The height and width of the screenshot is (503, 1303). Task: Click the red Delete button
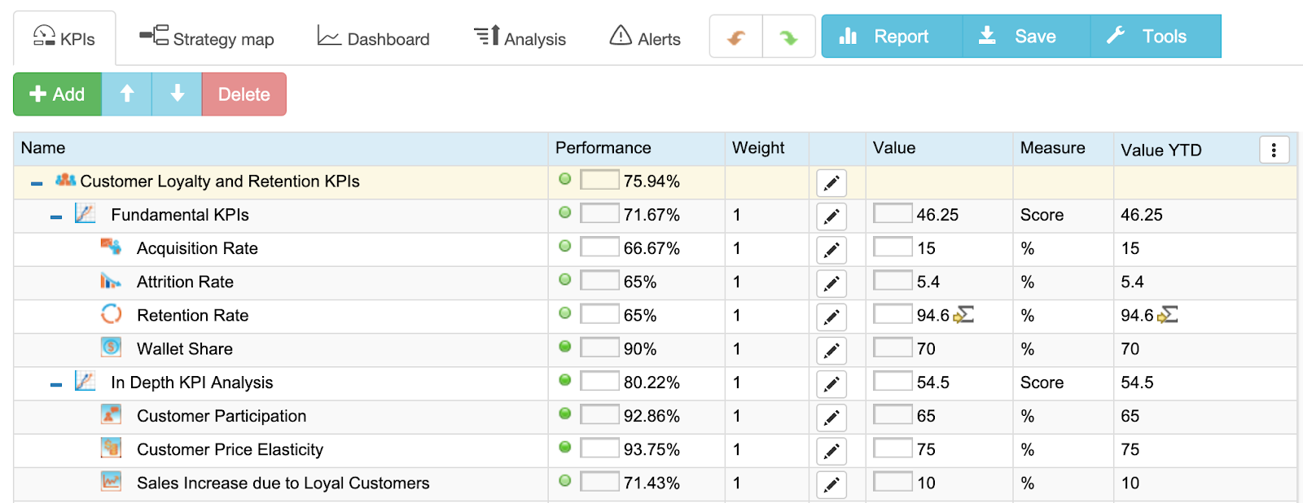(x=244, y=94)
